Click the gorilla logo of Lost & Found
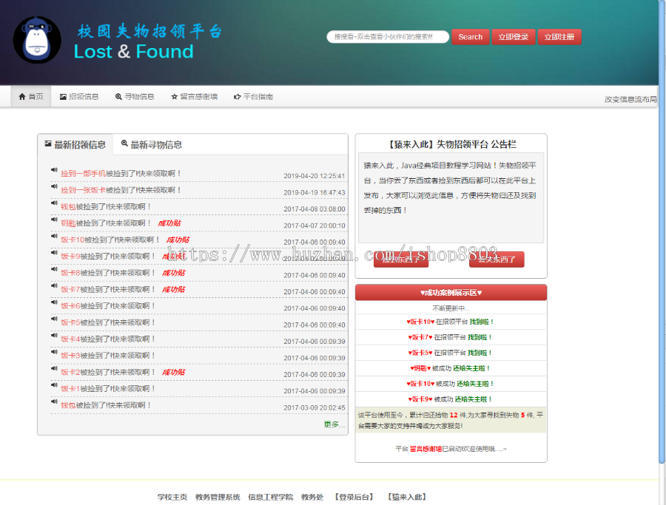This screenshot has height=505, width=666. [37, 41]
